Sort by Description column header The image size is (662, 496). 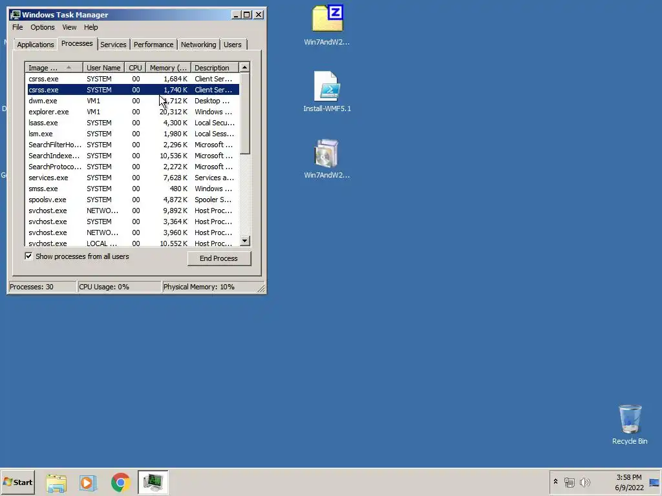(x=215, y=67)
